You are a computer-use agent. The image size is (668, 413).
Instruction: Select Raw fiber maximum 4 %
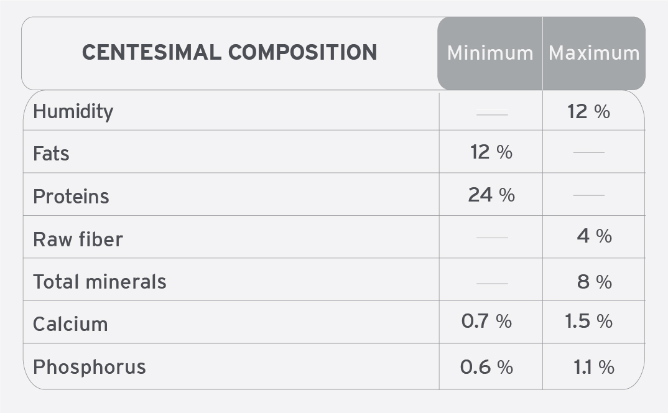point(595,236)
